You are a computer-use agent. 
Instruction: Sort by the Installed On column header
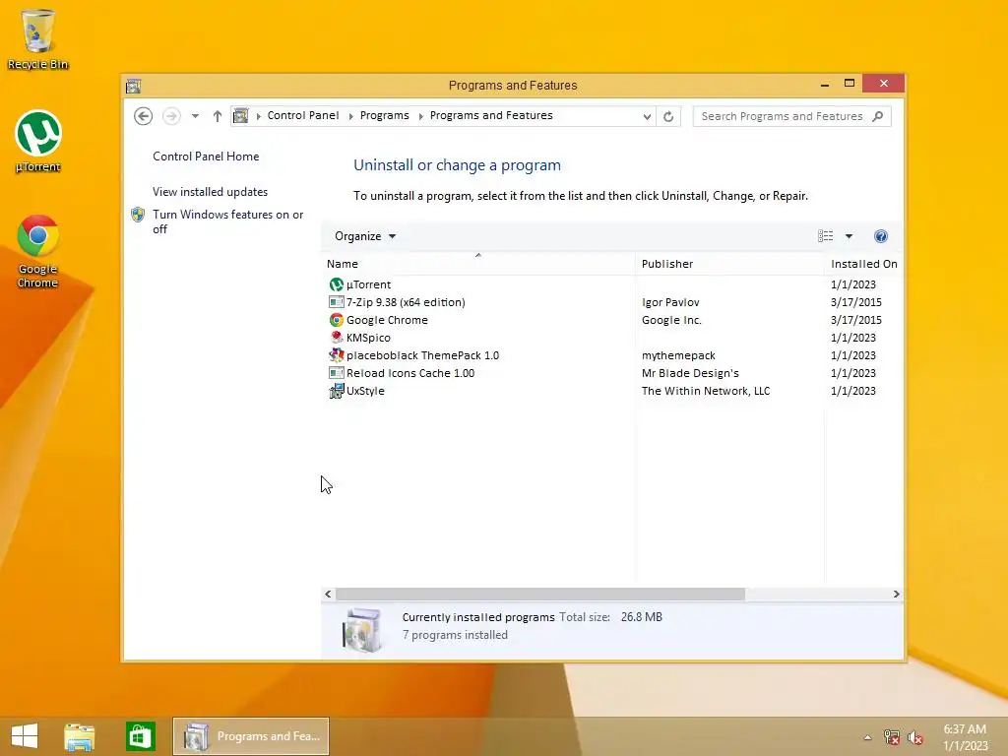(863, 264)
